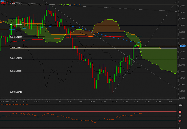Click the 1,5400 price axis value

point(182,85)
